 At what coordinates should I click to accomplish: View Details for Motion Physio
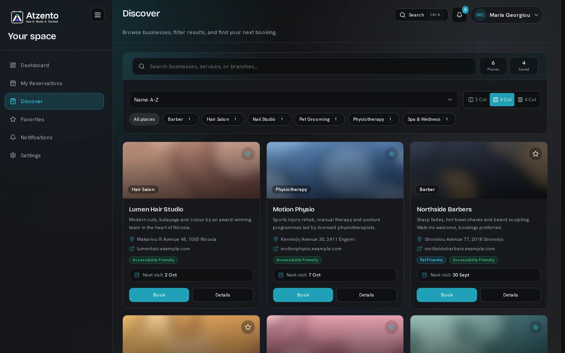coord(366,295)
